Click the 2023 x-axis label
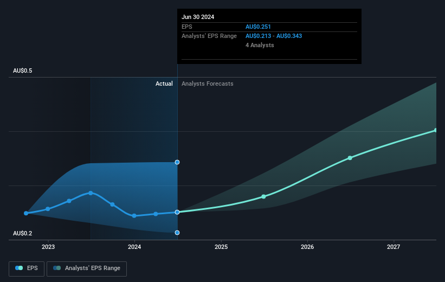445x282 pixels. tap(48, 247)
